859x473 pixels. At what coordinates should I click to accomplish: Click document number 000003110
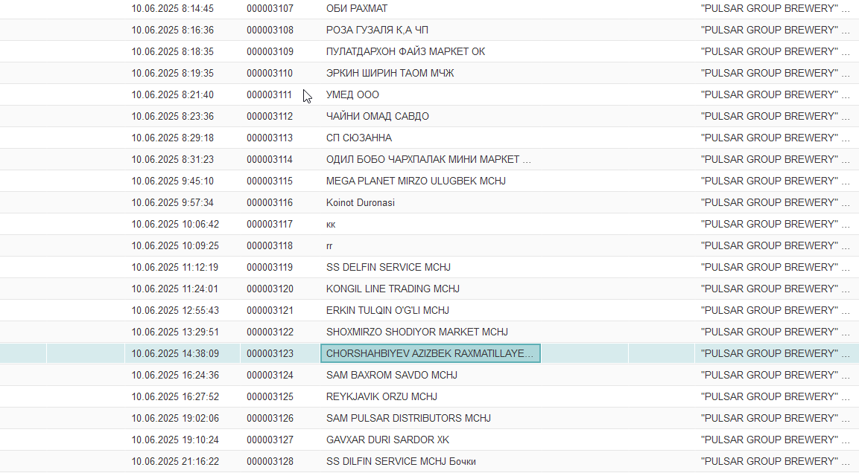[270, 74]
